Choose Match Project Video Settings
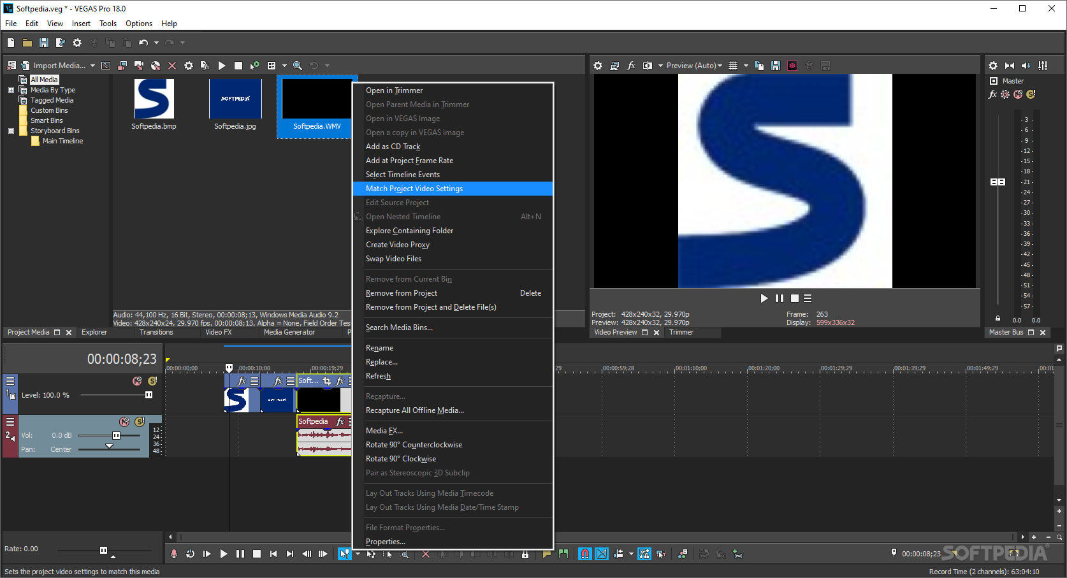The height and width of the screenshot is (578, 1067). [453, 189]
